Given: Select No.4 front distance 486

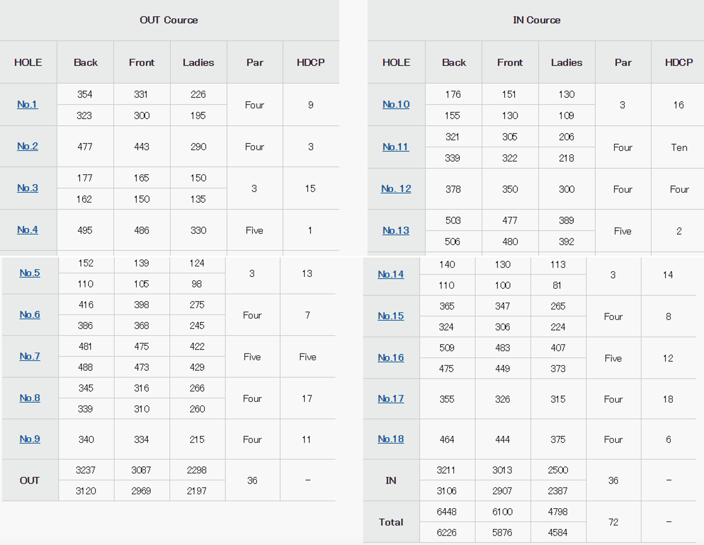Looking at the screenshot, I should pyautogui.click(x=142, y=230).
